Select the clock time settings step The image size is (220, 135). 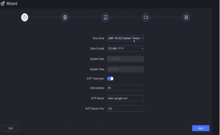pos(24,17)
